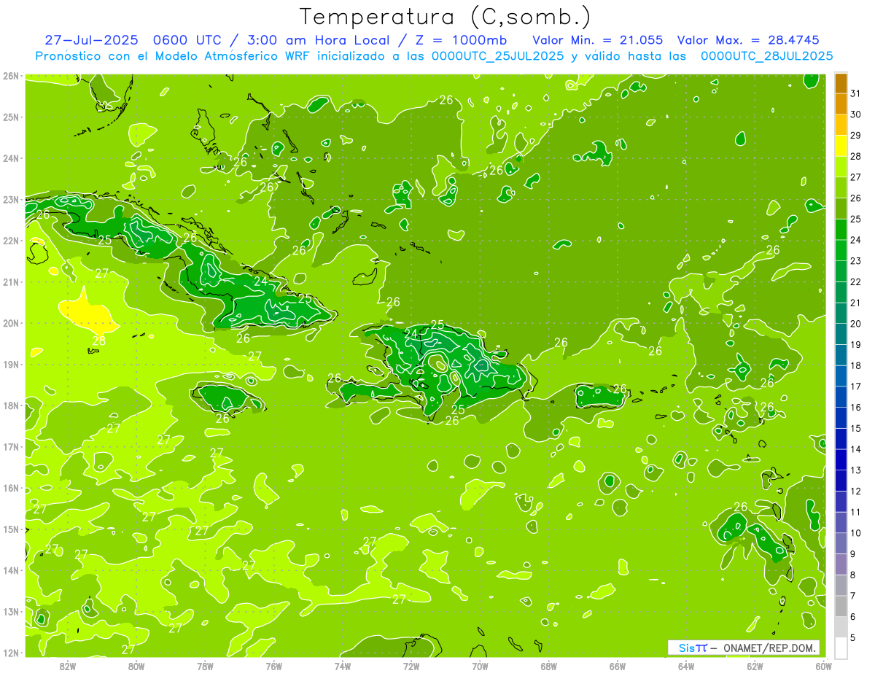Click the gray swatch between 6 and 7
Image resolution: width=875 pixels, height=676 pixels.
coord(841,606)
